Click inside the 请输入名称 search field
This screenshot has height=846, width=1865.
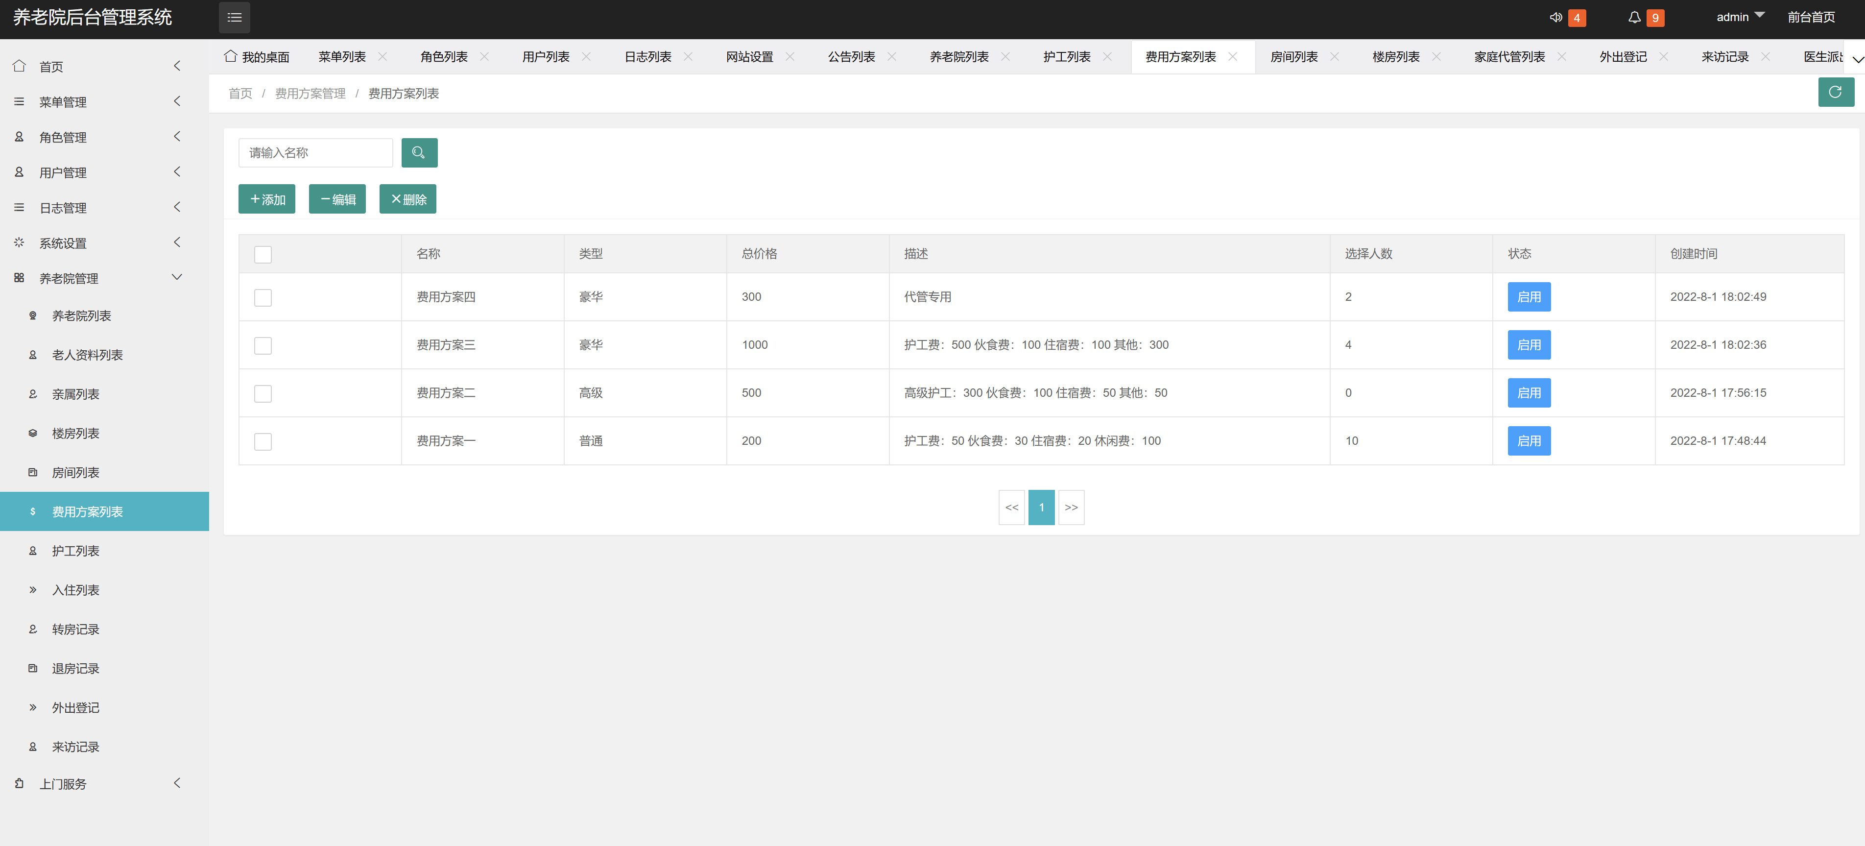315,153
